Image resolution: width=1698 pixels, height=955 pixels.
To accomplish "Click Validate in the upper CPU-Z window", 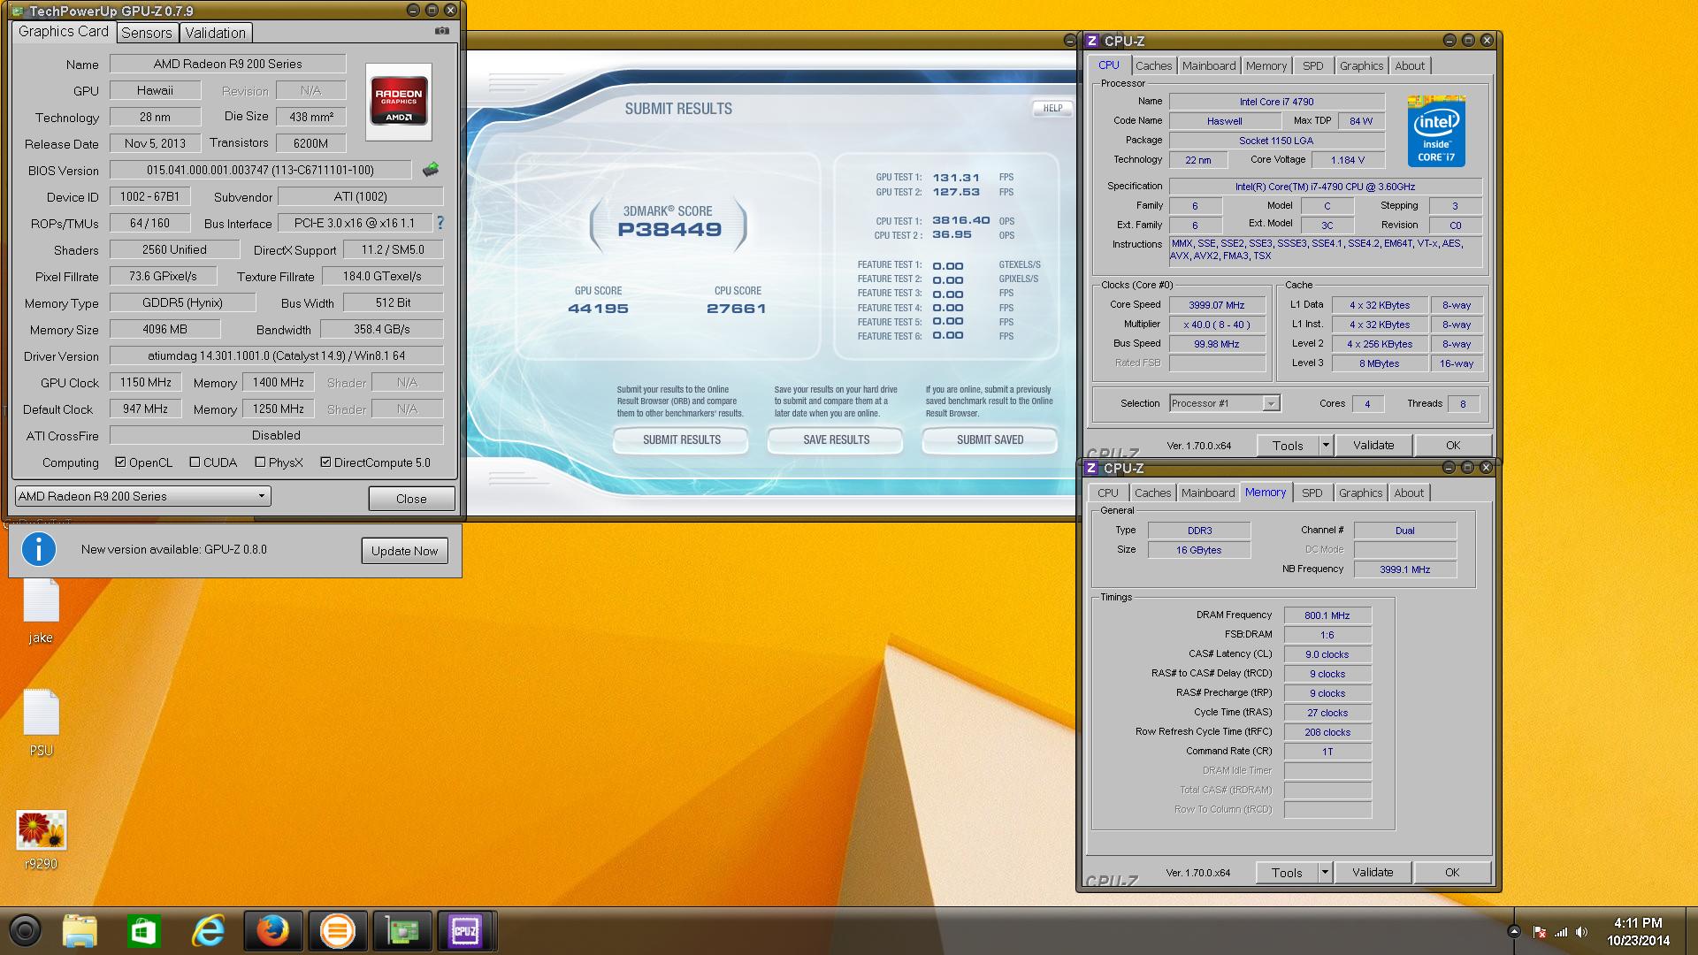I will (1373, 445).
